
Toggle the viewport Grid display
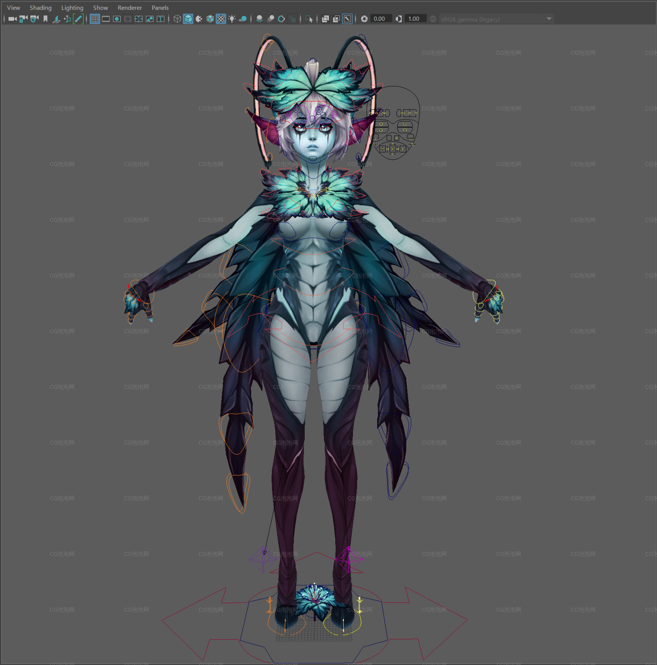(x=95, y=19)
